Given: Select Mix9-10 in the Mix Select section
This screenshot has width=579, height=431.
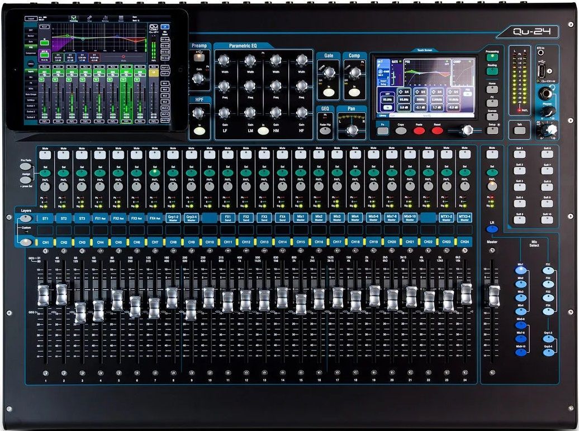Looking at the screenshot, I should click(x=521, y=352).
